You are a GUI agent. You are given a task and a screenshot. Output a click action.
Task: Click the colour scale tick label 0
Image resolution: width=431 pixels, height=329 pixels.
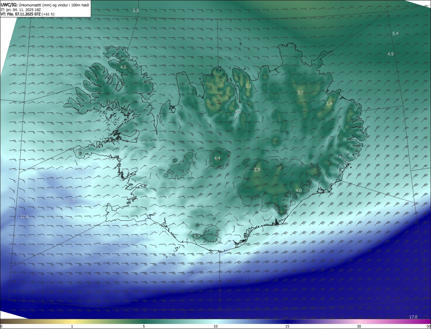pos(1,326)
